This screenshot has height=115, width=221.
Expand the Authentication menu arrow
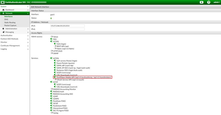(x=28, y=36)
